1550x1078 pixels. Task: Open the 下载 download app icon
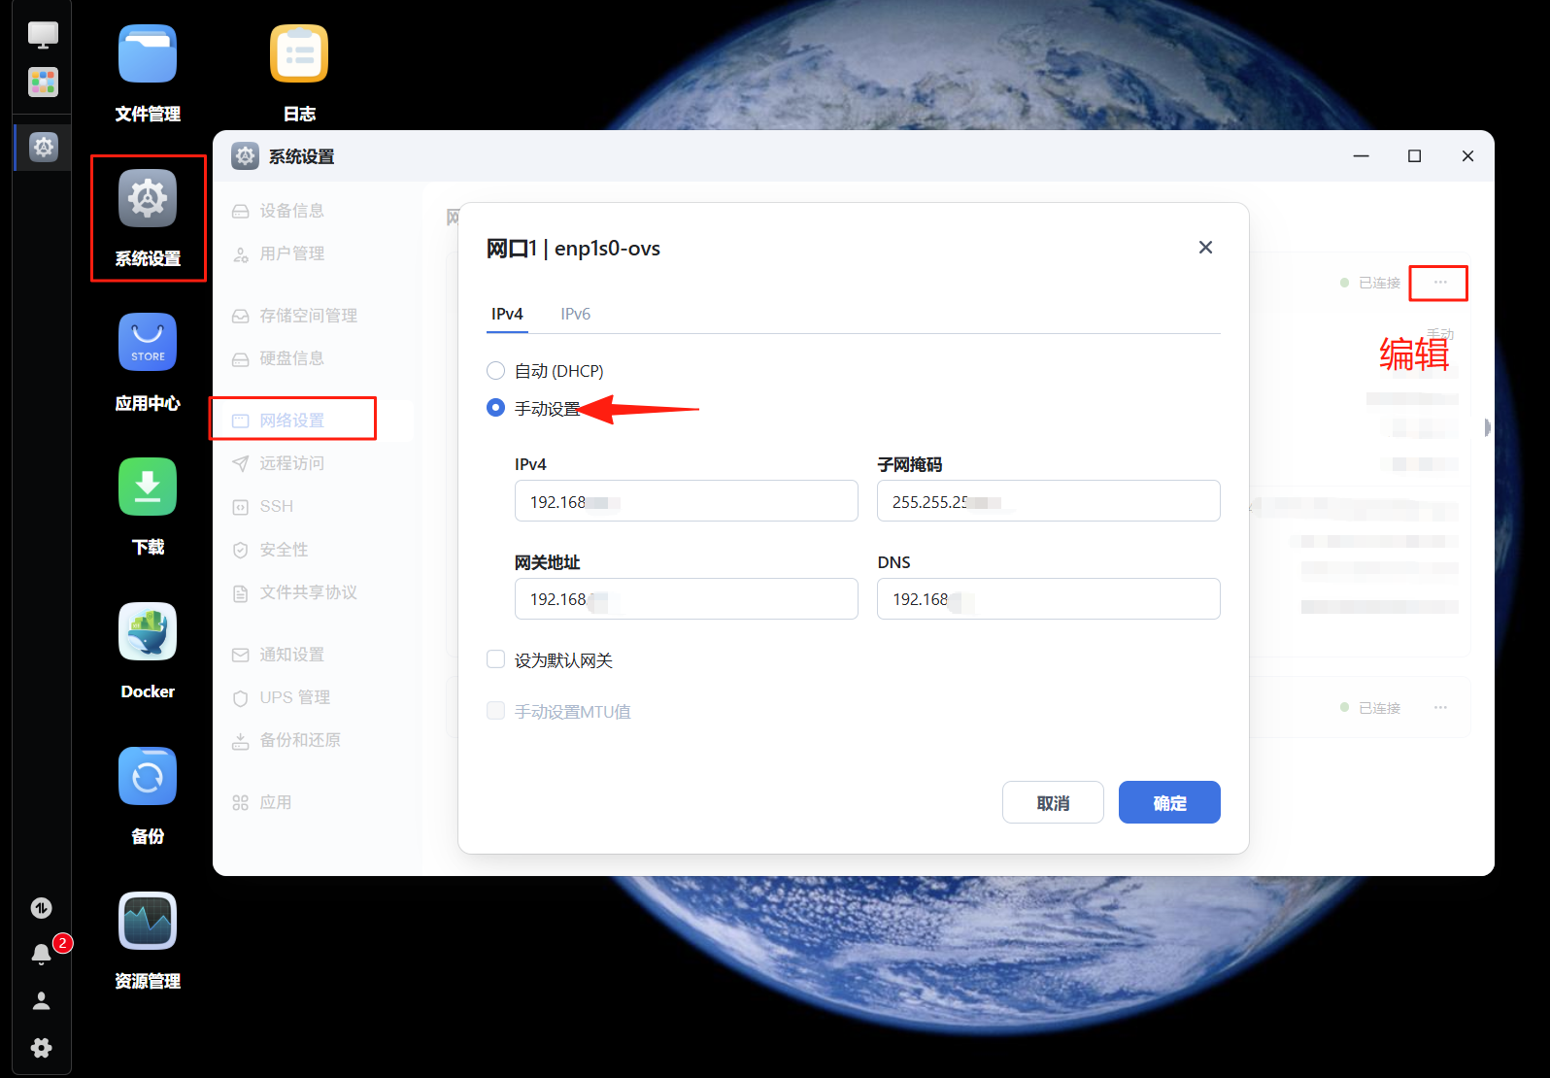point(148,488)
